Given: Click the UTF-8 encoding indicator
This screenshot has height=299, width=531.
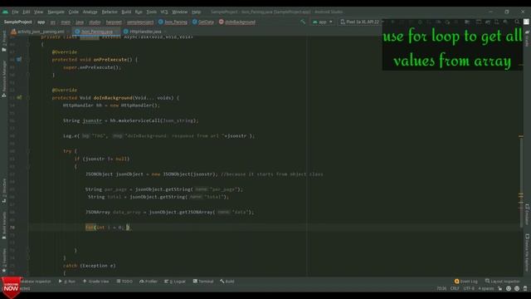Looking at the screenshot, I should pos(469,288).
